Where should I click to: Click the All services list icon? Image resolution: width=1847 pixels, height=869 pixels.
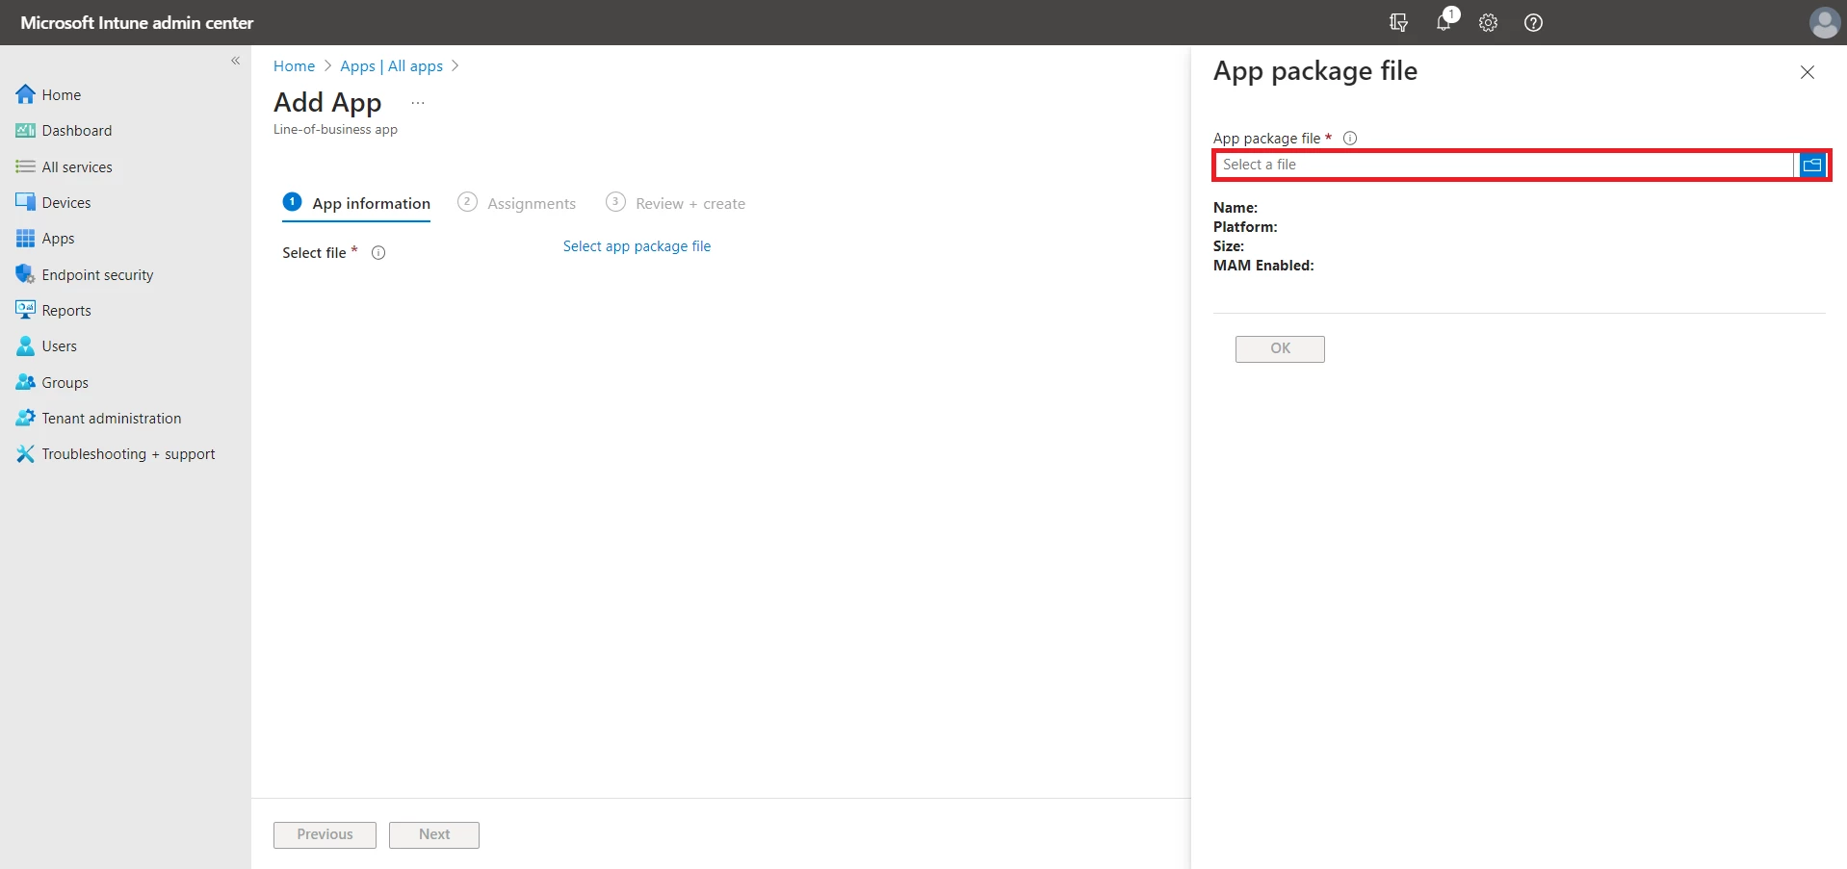pyautogui.click(x=26, y=166)
